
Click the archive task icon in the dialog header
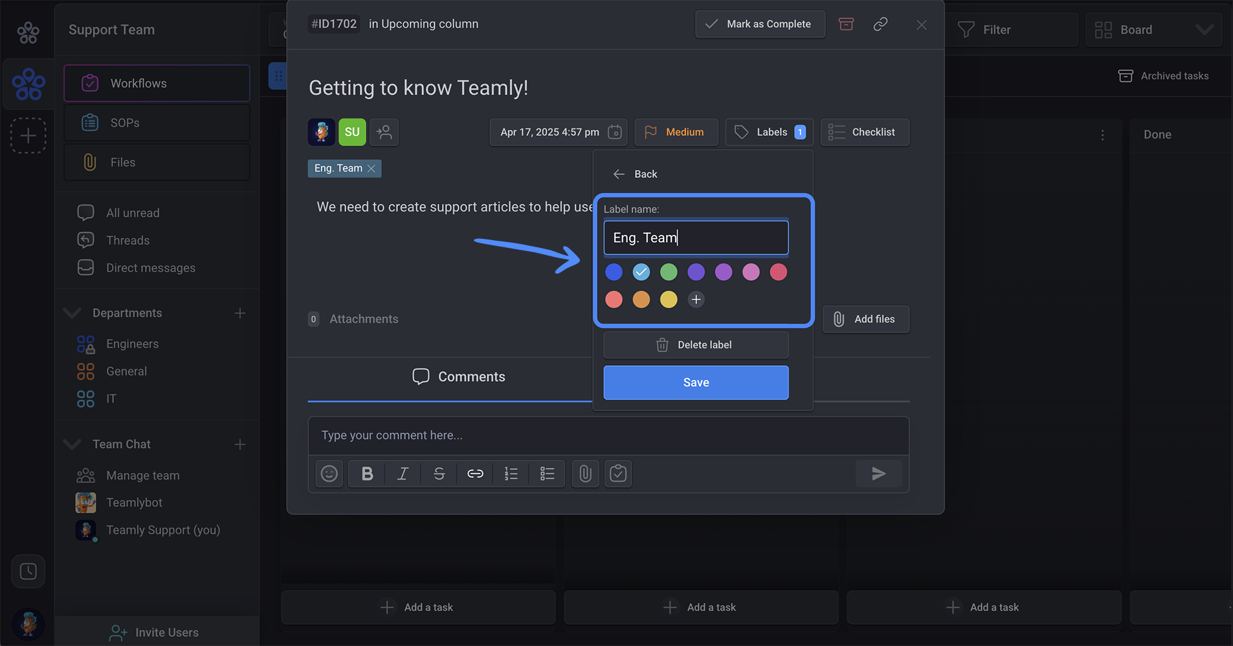click(846, 24)
